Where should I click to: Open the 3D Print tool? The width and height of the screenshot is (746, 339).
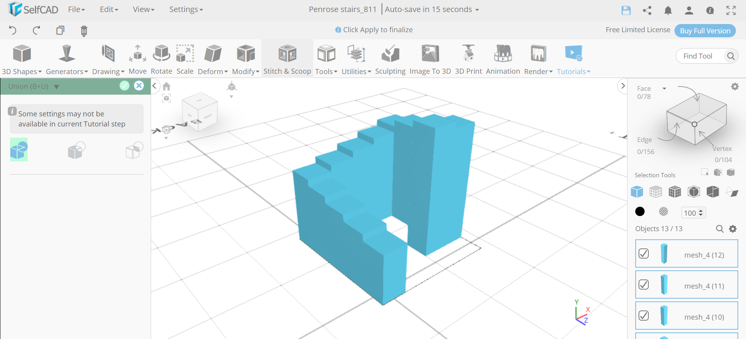tap(468, 59)
